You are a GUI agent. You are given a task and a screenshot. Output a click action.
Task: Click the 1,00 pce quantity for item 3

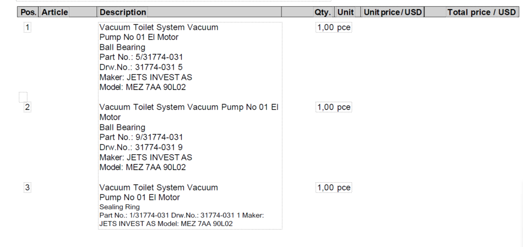pyautogui.click(x=334, y=188)
